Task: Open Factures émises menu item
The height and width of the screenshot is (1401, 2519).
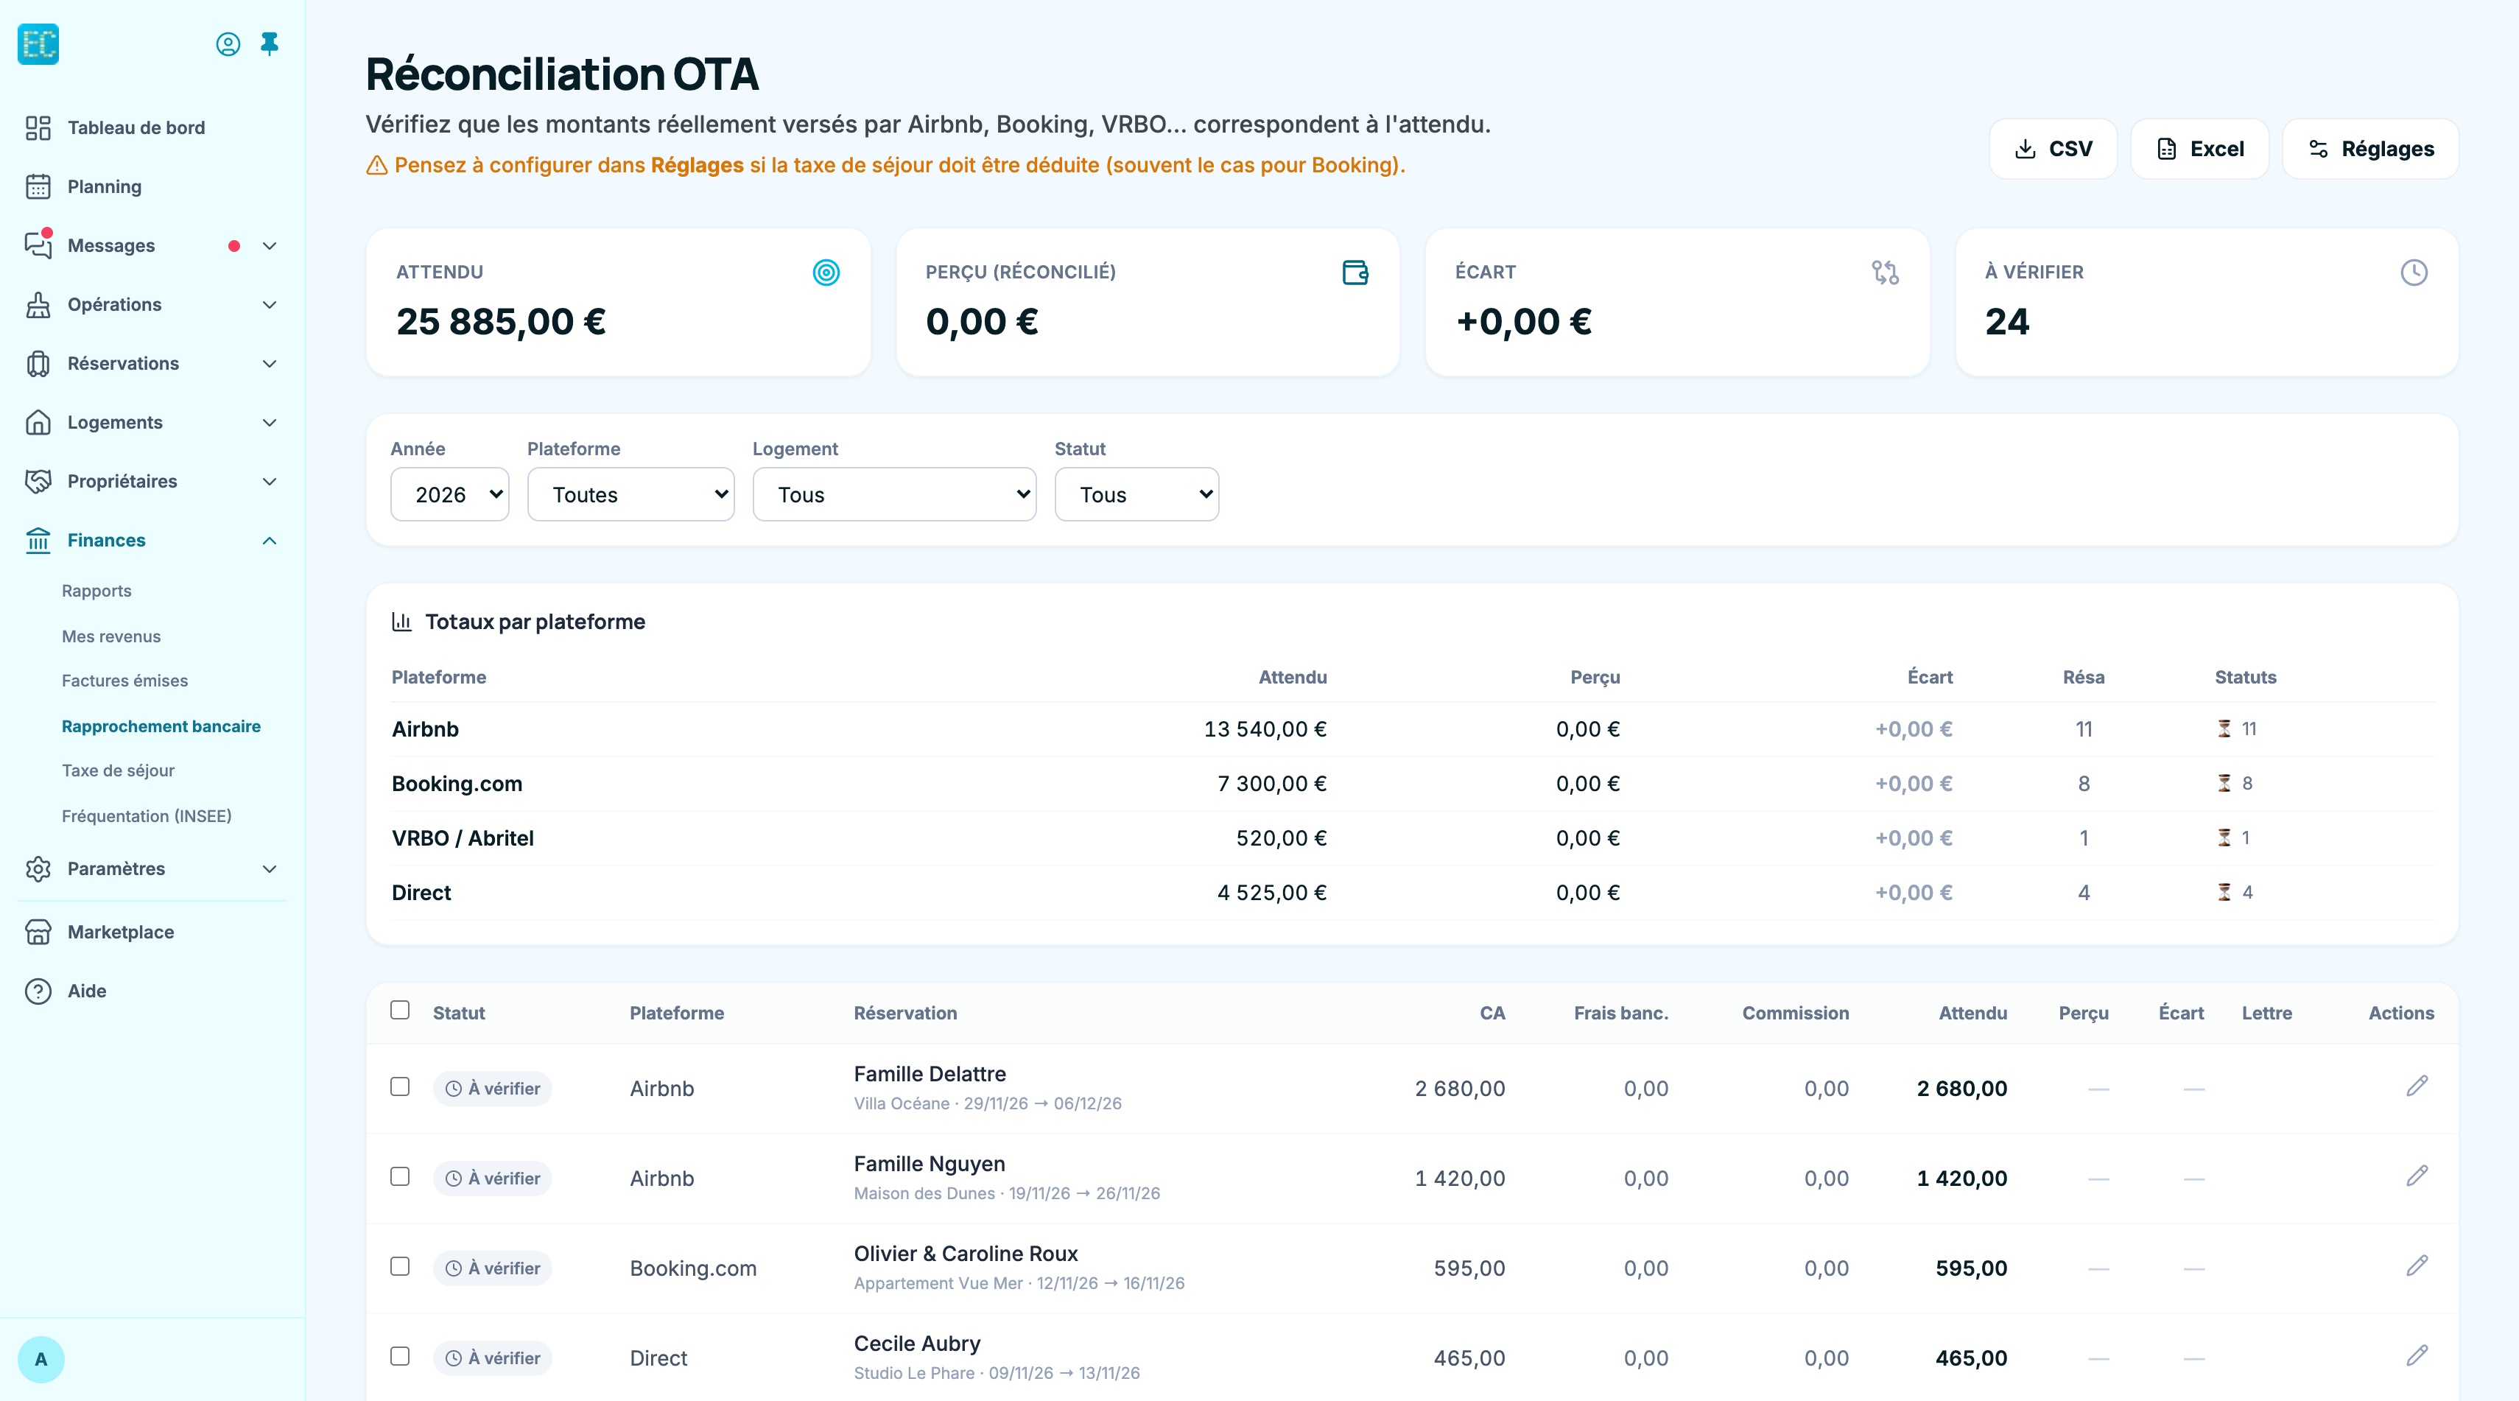Action: tap(125, 681)
